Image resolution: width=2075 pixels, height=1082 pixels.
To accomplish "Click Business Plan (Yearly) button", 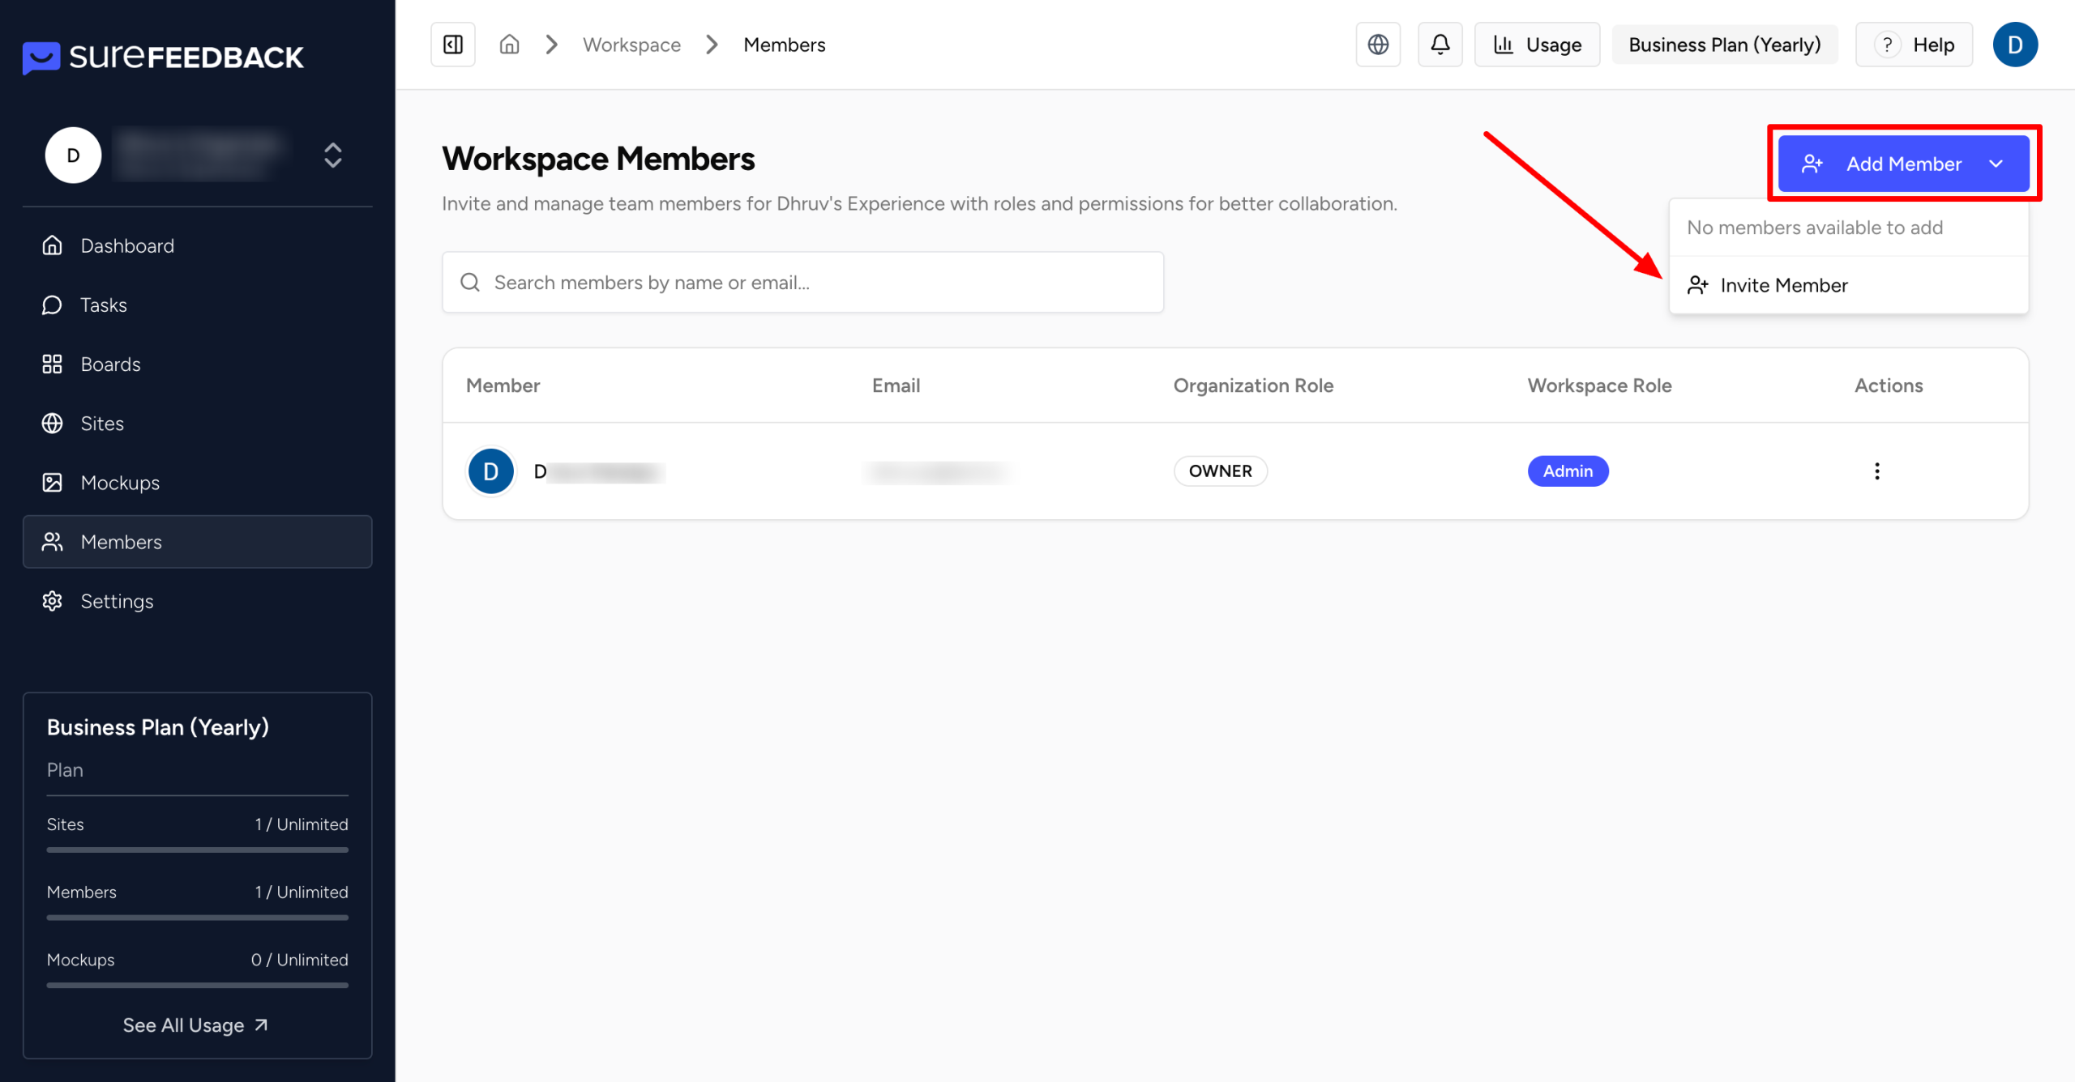I will pos(1724,45).
